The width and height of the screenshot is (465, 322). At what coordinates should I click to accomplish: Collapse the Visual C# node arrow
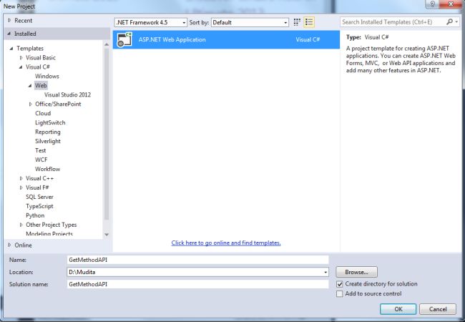[21, 67]
